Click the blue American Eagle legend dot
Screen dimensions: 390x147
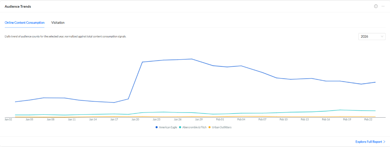point(157,127)
